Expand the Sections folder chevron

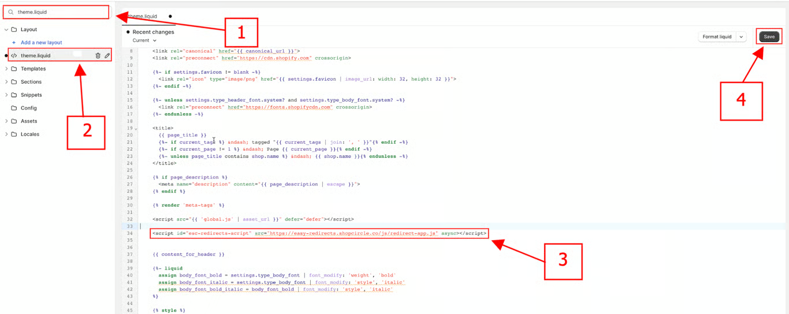point(6,82)
